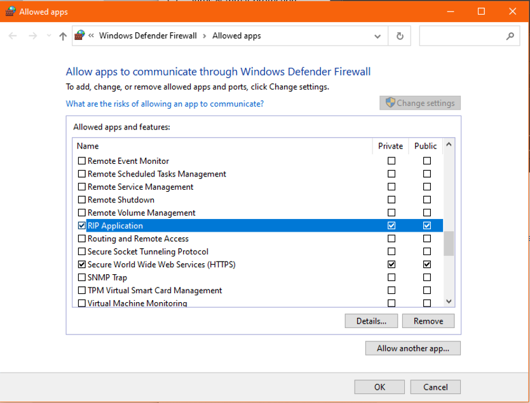The height and width of the screenshot is (403, 530).
Task: Check Public for SNMP Trap
Action: click(427, 277)
